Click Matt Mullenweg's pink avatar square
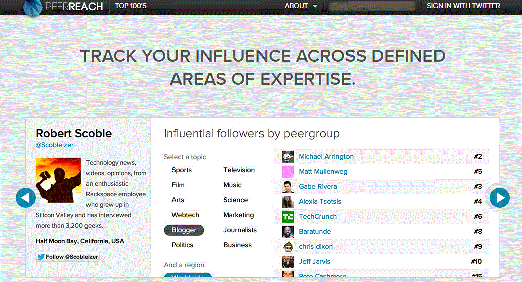522x282 pixels. point(288,172)
